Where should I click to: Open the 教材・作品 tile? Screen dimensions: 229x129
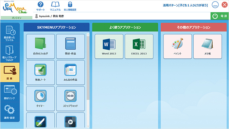click(70, 46)
